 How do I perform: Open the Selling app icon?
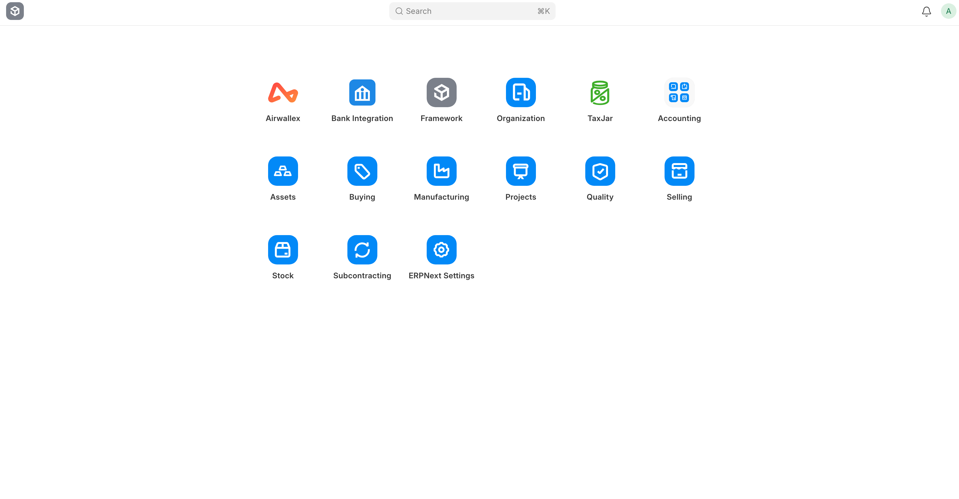(680, 171)
